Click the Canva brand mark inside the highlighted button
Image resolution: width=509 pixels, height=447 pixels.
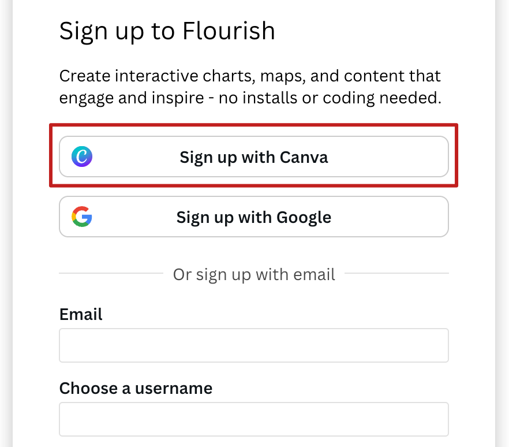[x=83, y=156]
